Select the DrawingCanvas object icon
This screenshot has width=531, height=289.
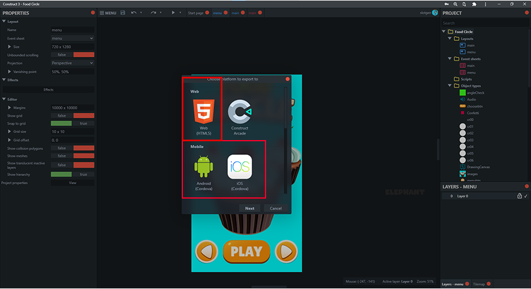point(463,167)
